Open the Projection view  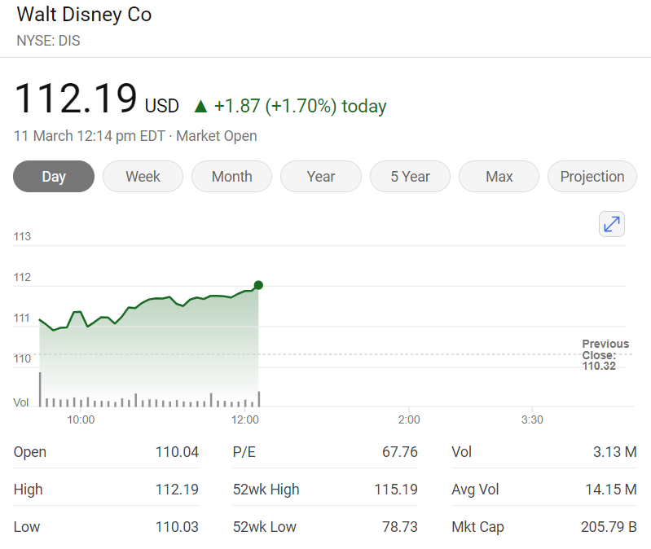pyautogui.click(x=592, y=177)
